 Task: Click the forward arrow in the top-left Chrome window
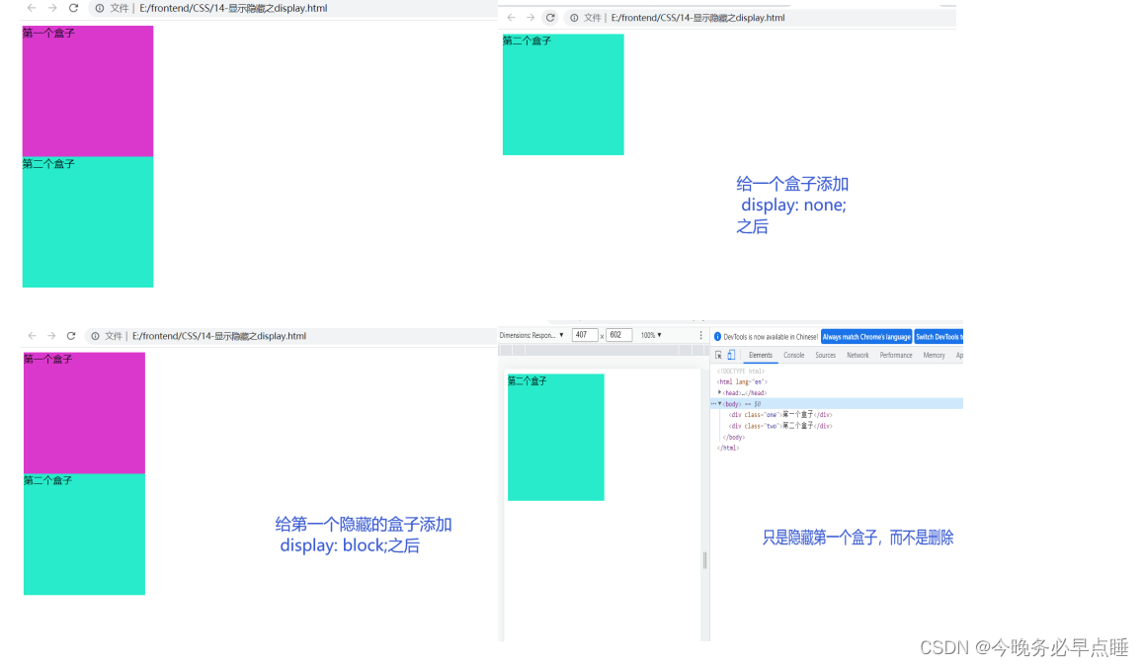click(x=51, y=7)
